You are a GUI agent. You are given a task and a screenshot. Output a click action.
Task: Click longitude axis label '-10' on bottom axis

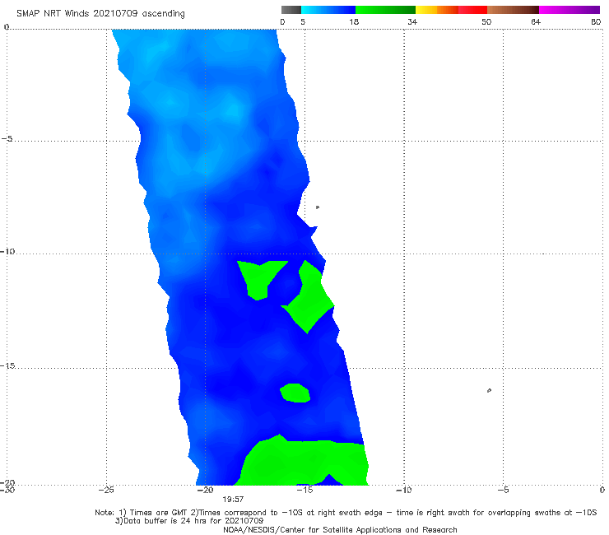(403, 490)
